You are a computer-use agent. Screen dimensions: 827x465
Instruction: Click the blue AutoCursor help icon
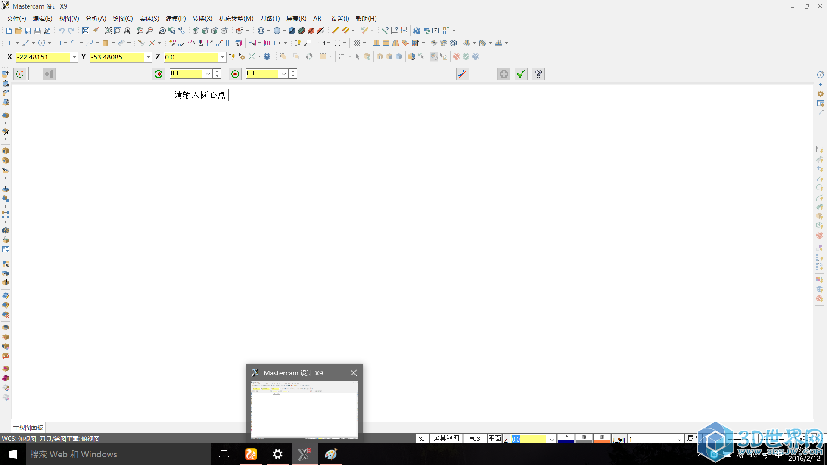click(x=267, y=56)
